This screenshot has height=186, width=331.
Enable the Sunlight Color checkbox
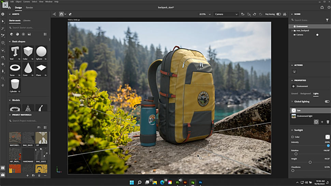point(292,137)
